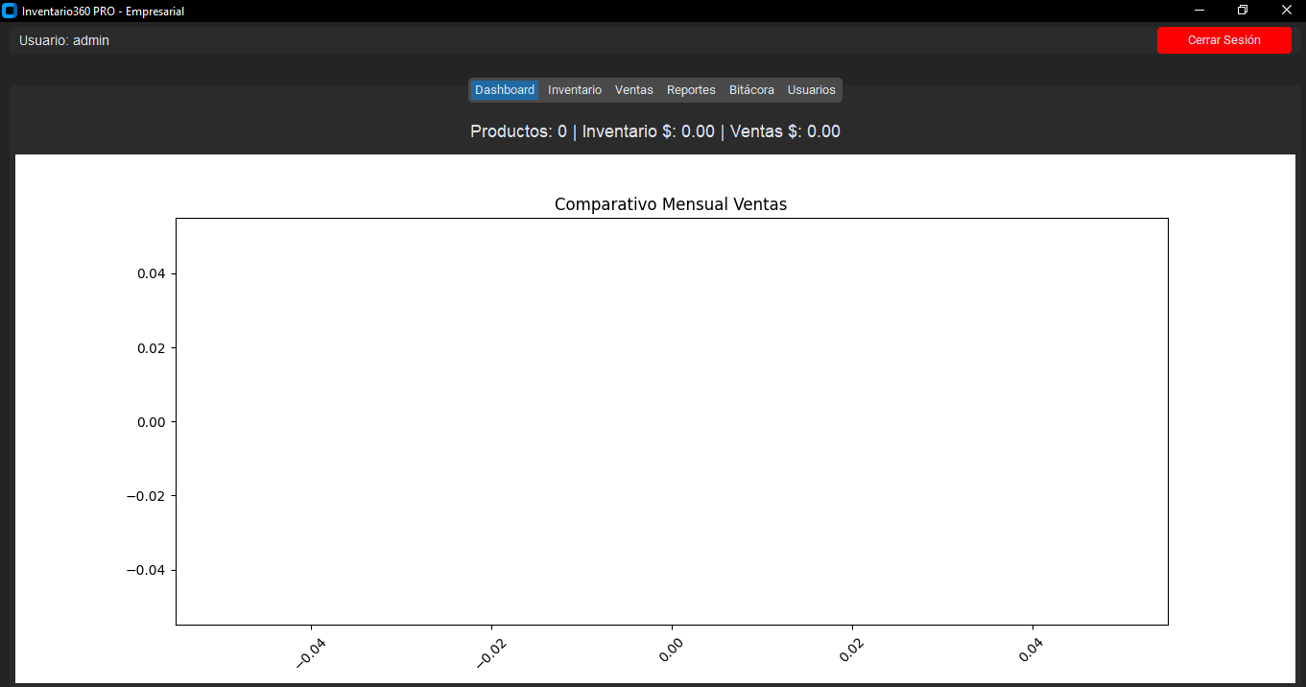Click the Comparativo Mensual Ventas chart title
The image size is (1306, 687).
pyautogui.click(x=671, y=204)
